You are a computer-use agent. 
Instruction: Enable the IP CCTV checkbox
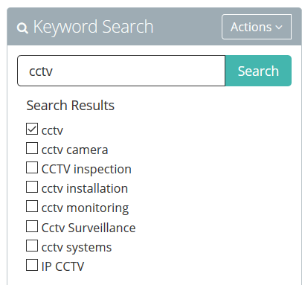(32, 265)
